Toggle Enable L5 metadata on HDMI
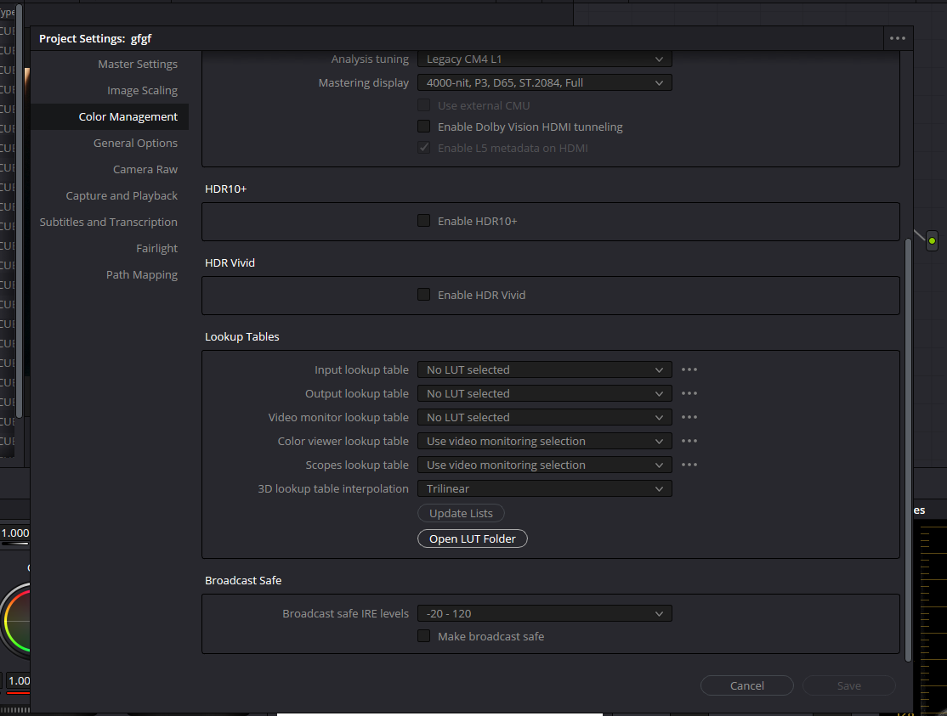The height and width of the screenshot is (716, 947). click(424, 148)
